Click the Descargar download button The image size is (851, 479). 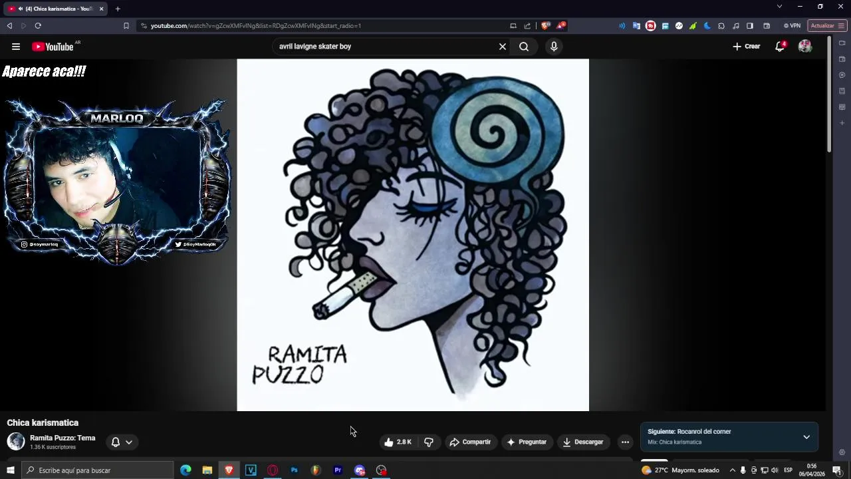(x=583, y=442)
